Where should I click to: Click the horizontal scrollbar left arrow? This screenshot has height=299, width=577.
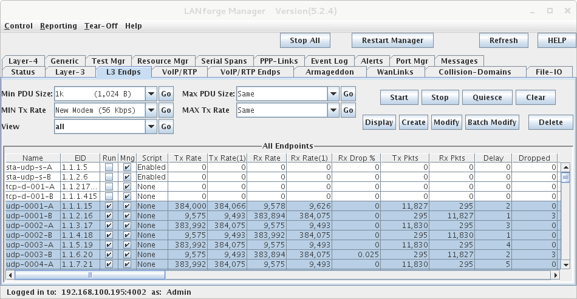click(10, 275)
